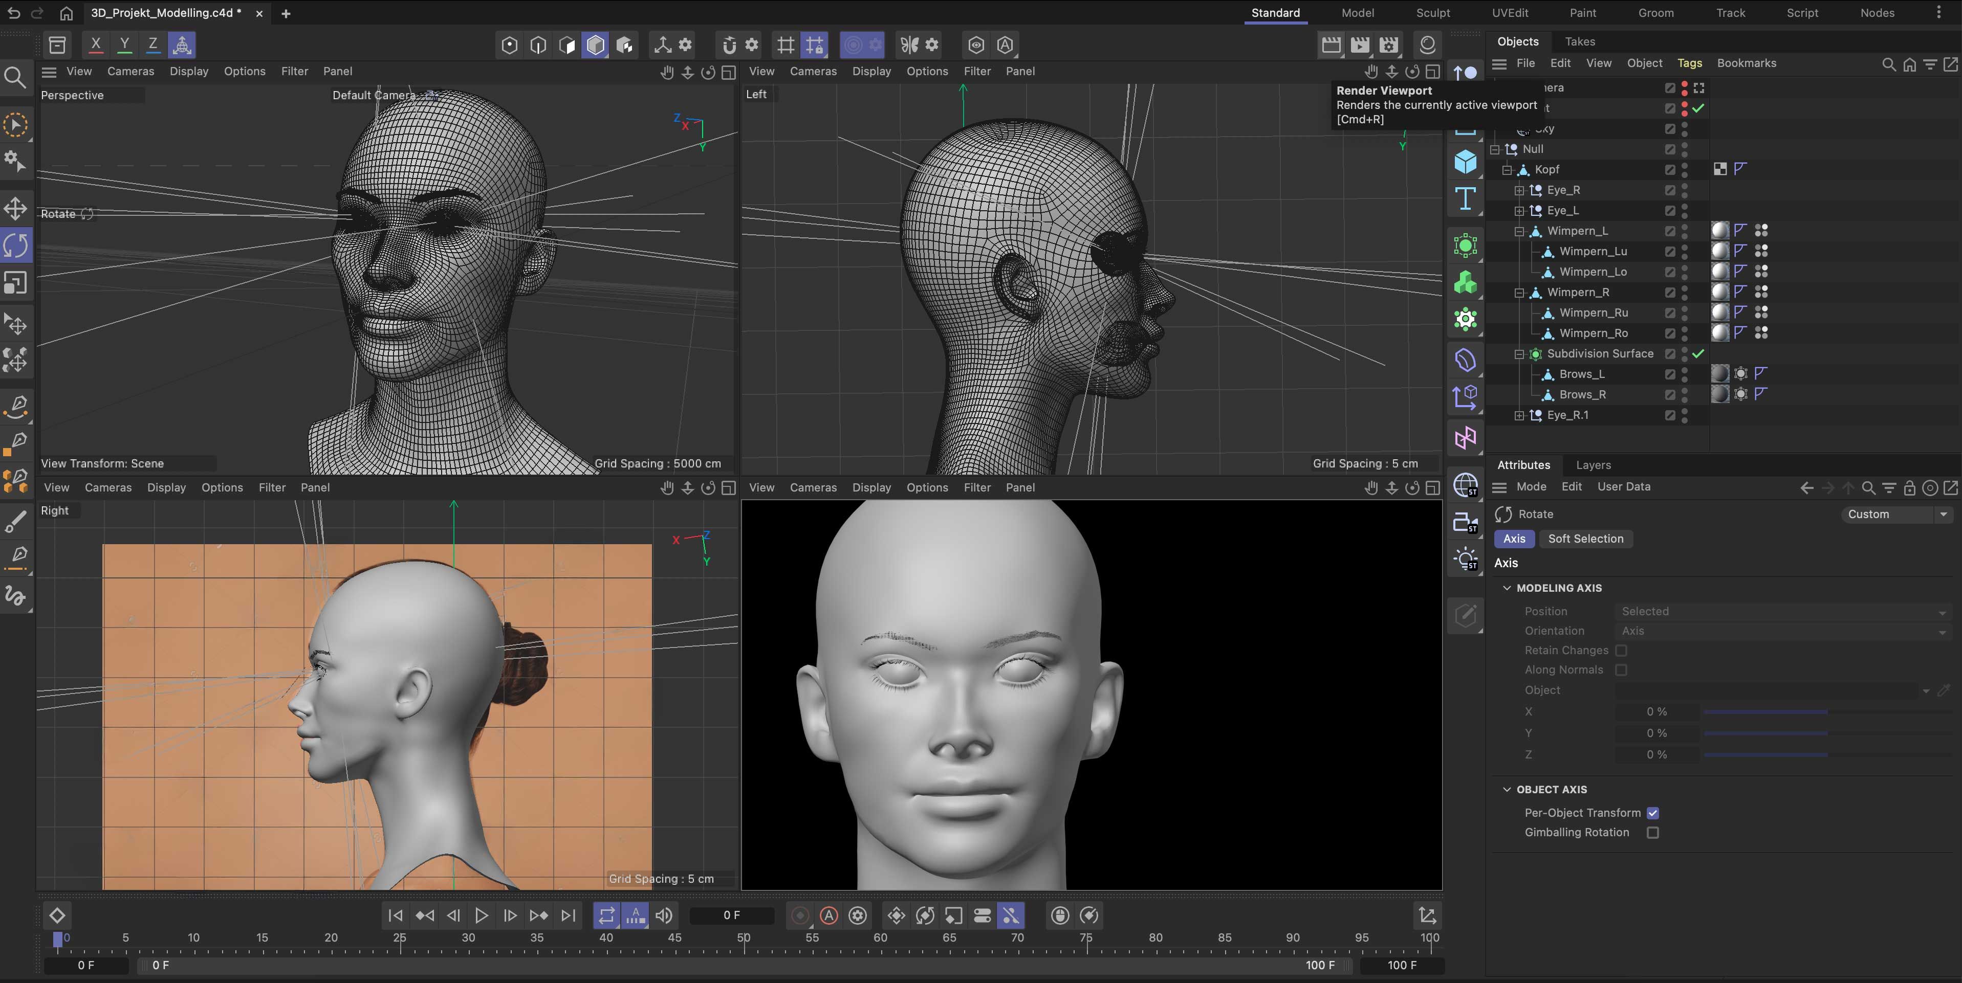Image resolution: width=1962 pixels, height=983 pixels.
Task: Expand the Eye_R tree node
Action: coord(1519,190)
